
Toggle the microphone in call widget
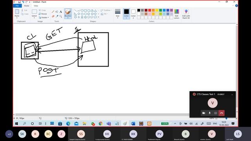(210, 113)
